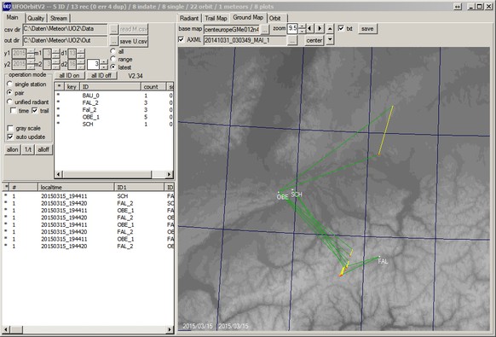The width and height of the screenshot is (496, 337).
Task: Enable the gray scale checkbox
Action: (x=10, y=128)
